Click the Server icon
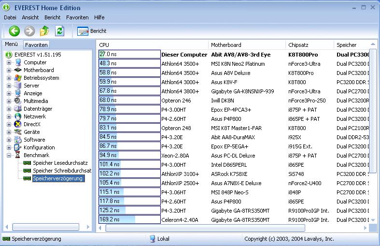The height and width of the screenshot is (246, 380). click(18, 86)
